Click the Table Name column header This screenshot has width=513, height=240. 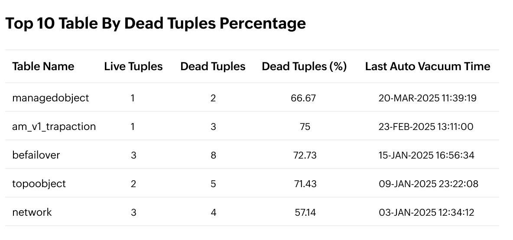click(43, 66)
